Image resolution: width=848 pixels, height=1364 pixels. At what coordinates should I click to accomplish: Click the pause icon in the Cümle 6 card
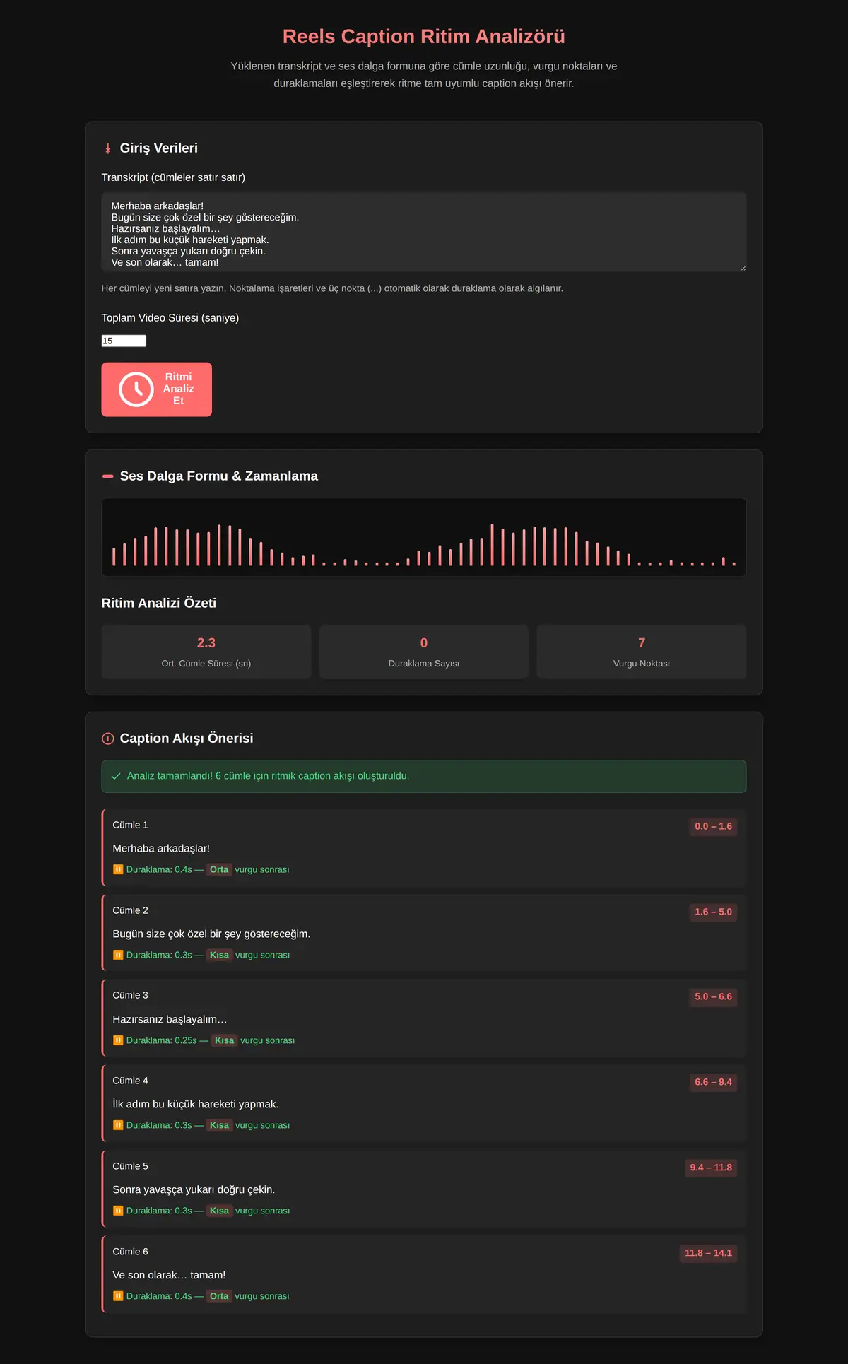click(x=118, y=1296)
